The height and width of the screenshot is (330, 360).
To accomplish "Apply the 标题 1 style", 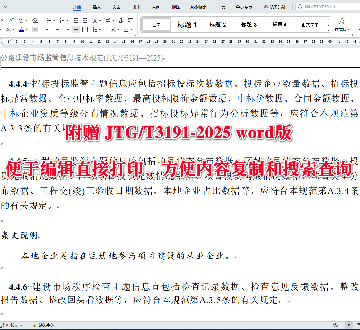I will pos(187,24).
